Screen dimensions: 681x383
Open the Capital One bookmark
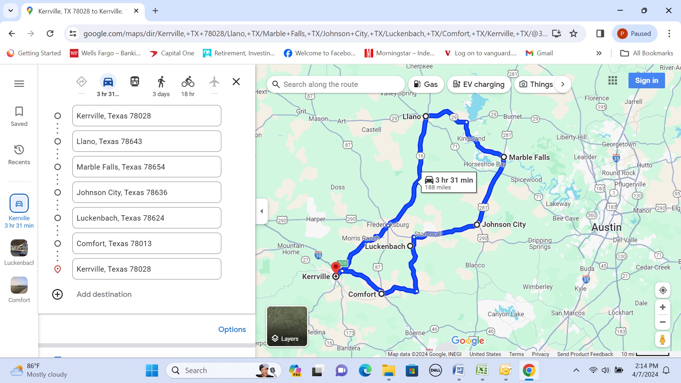[x=172, y=53]
